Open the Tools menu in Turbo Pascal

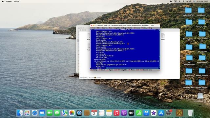pyautogui.click(x=130, y=28)
